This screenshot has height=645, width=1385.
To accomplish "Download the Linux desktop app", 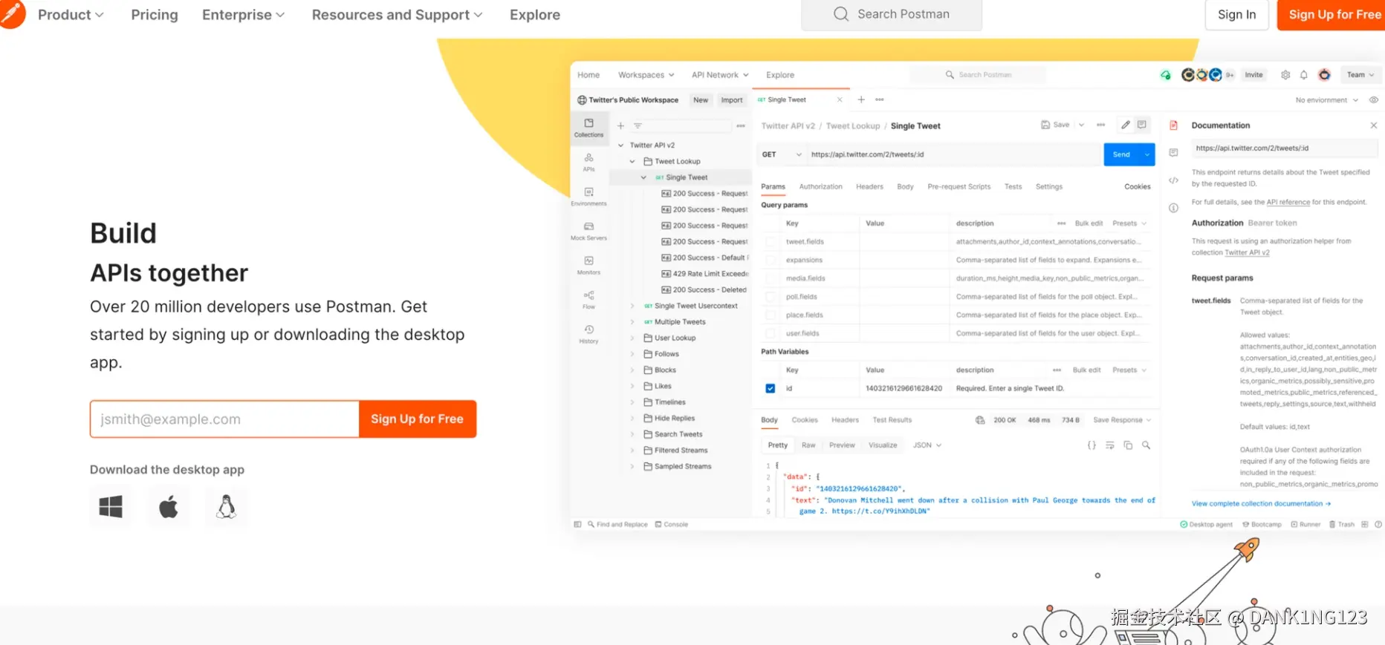I will click(x=226, y=507).
